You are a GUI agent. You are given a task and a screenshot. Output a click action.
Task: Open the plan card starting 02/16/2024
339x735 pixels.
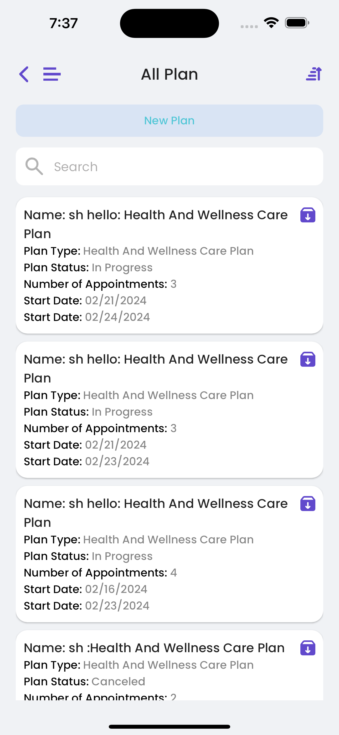pos(169,554)
